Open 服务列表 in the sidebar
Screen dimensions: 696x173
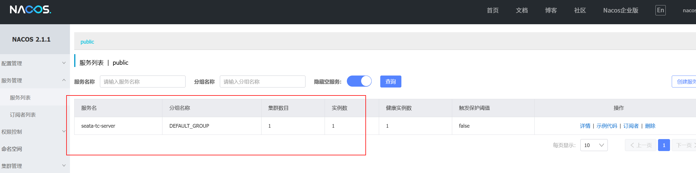point(20,97)
